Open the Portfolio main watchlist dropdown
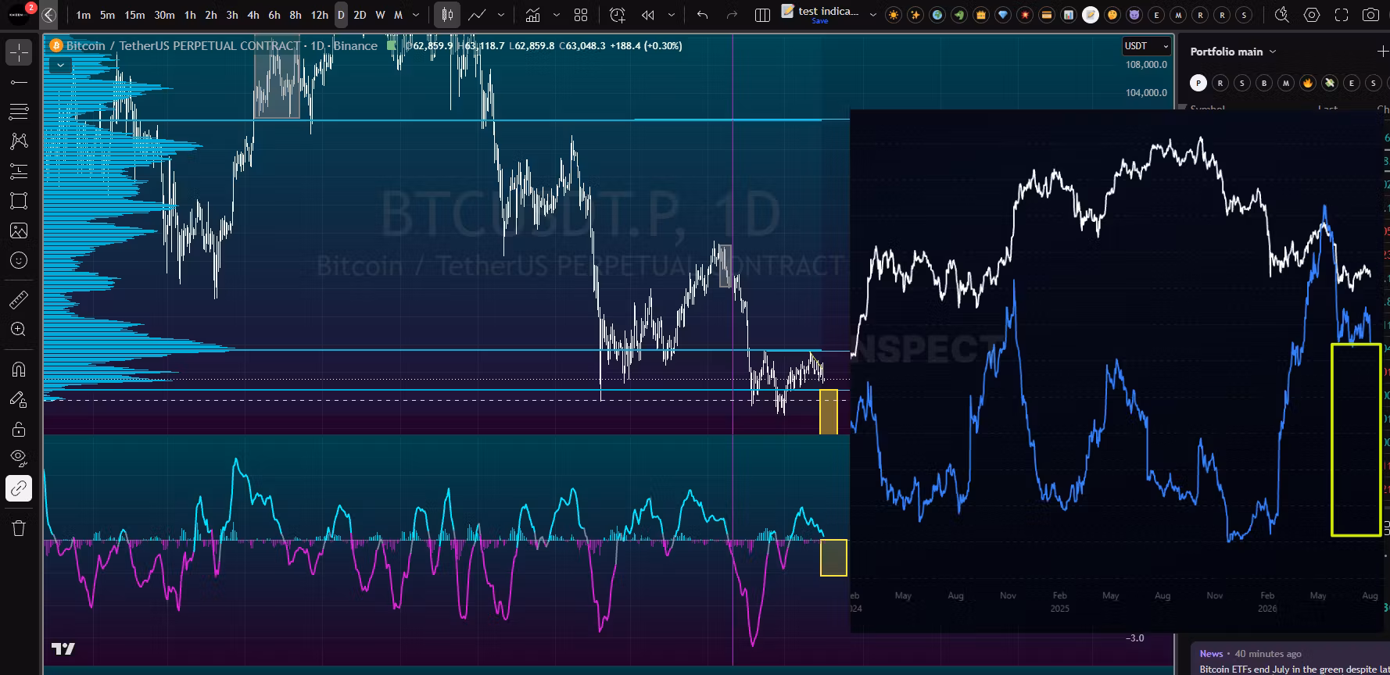1390x675 pixels. tap(1233, 52)
